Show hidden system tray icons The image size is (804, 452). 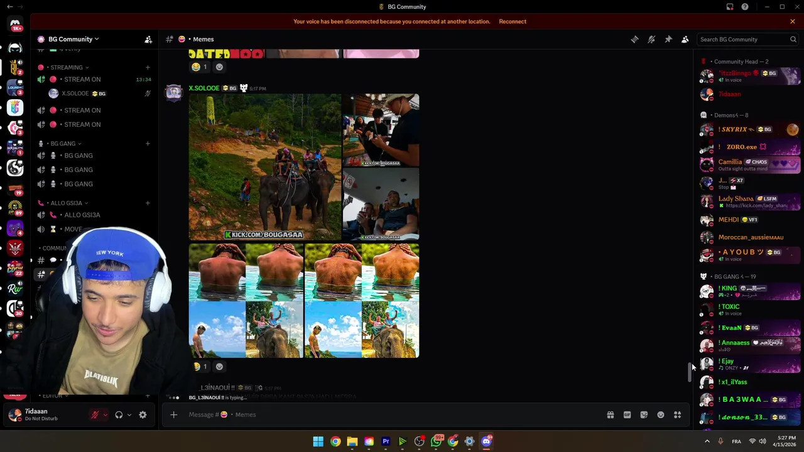coord(707,441)
